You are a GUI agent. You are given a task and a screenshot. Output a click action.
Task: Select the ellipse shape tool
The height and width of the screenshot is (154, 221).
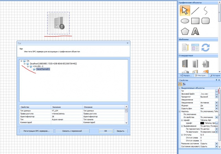tap(185, 21)
